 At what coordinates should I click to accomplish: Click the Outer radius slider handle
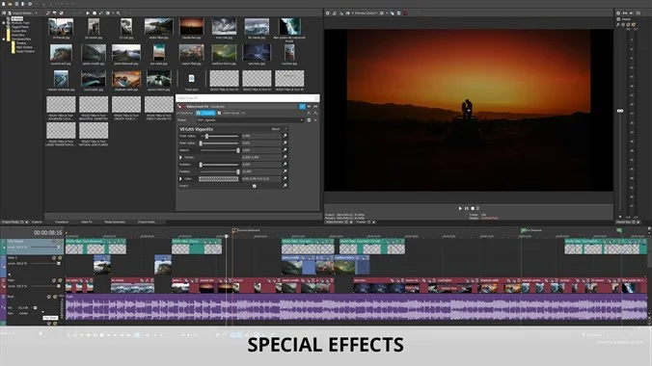point(206,136)
